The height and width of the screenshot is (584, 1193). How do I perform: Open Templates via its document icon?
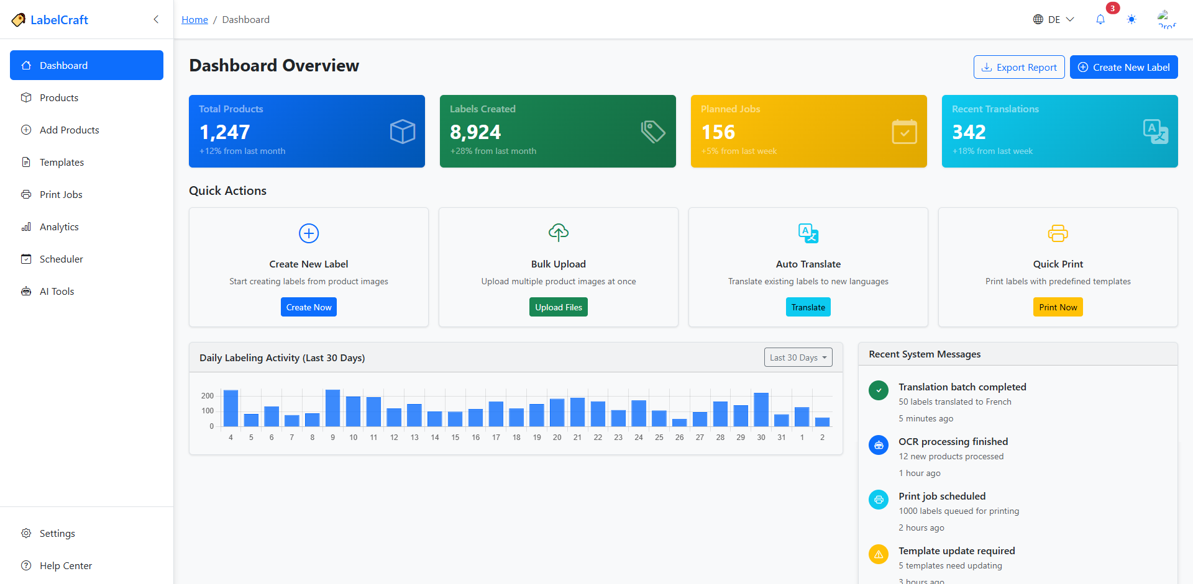tap(26, 162)
